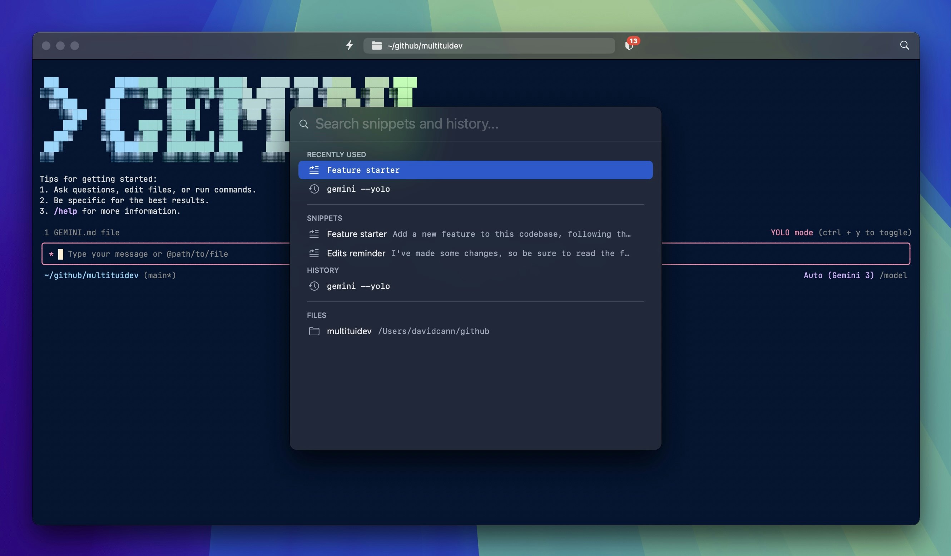The image size is (951, 556).
Task: Click the snippet icon beside Edits reminder
Action: click(314, 253)
